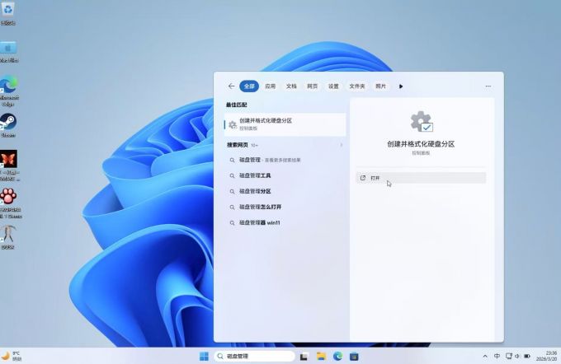Screen dimensions: 561x364
Task: Open the Windows Start button
Action: 204,356
